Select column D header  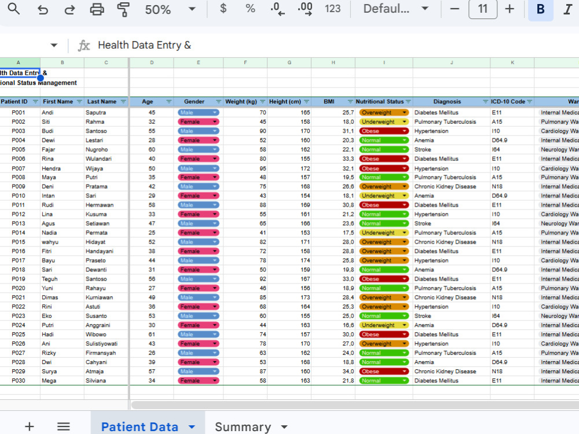[152, 62]
